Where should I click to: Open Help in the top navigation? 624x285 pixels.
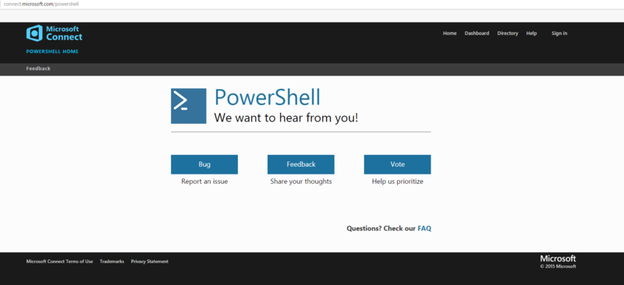click(531, 33)
